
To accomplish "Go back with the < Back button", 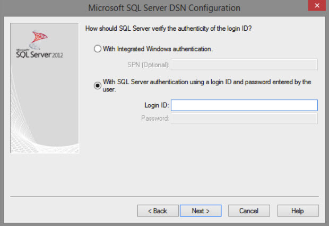I will [158, 211].
